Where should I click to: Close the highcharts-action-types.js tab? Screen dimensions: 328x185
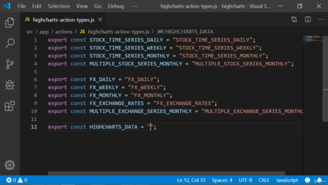point(100,20)
